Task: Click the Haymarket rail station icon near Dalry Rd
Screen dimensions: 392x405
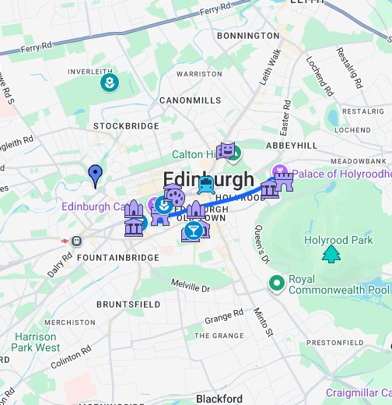Action: pyautogui.click(x=77, y=241)
